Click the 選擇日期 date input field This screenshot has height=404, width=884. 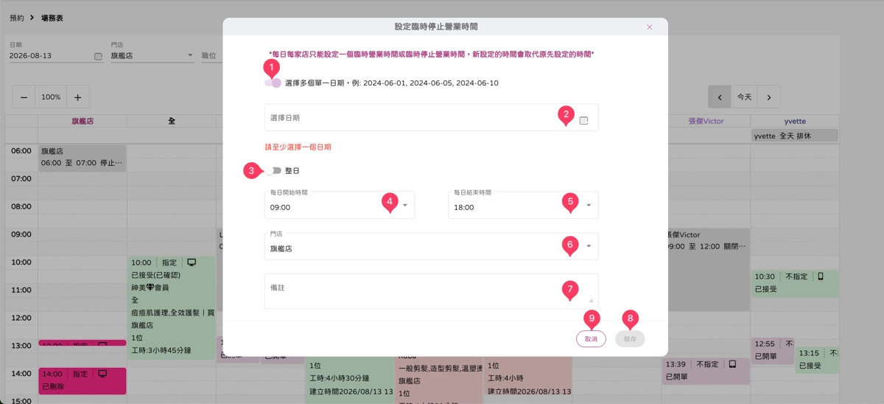click(x=431, y=118)
